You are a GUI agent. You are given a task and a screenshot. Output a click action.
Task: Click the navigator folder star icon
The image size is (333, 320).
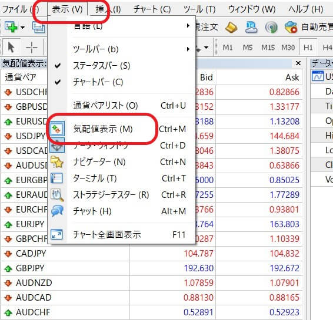coord(57,162)
